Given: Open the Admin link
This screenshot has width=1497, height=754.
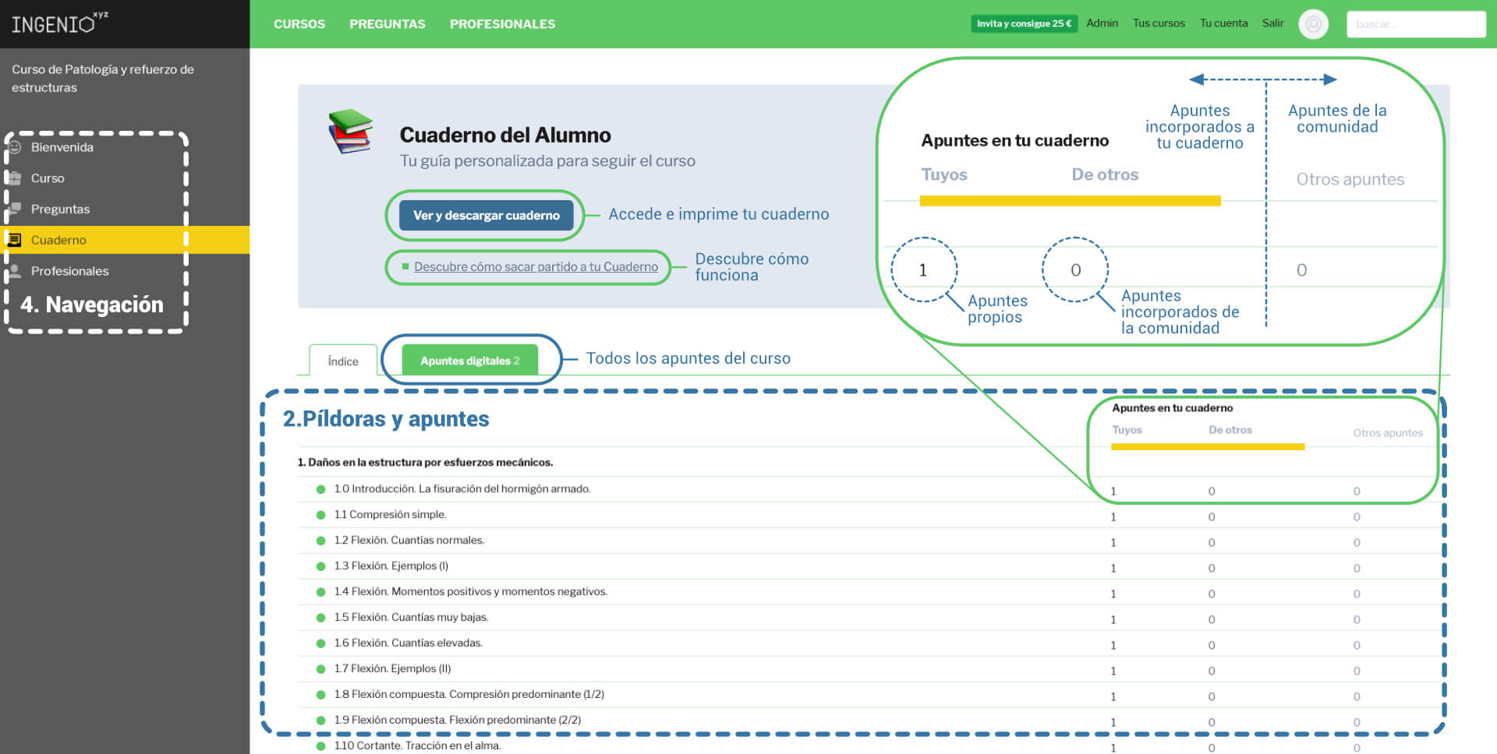Looking at the screenshot, I should pos(1102,23).
